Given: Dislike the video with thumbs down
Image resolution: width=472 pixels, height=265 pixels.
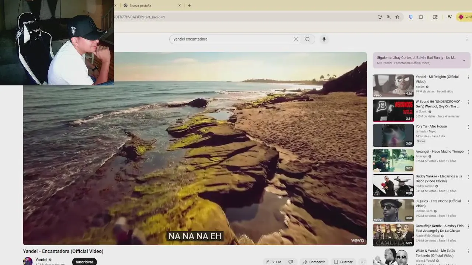Looking at the screenshot, I should click(291, 262).
